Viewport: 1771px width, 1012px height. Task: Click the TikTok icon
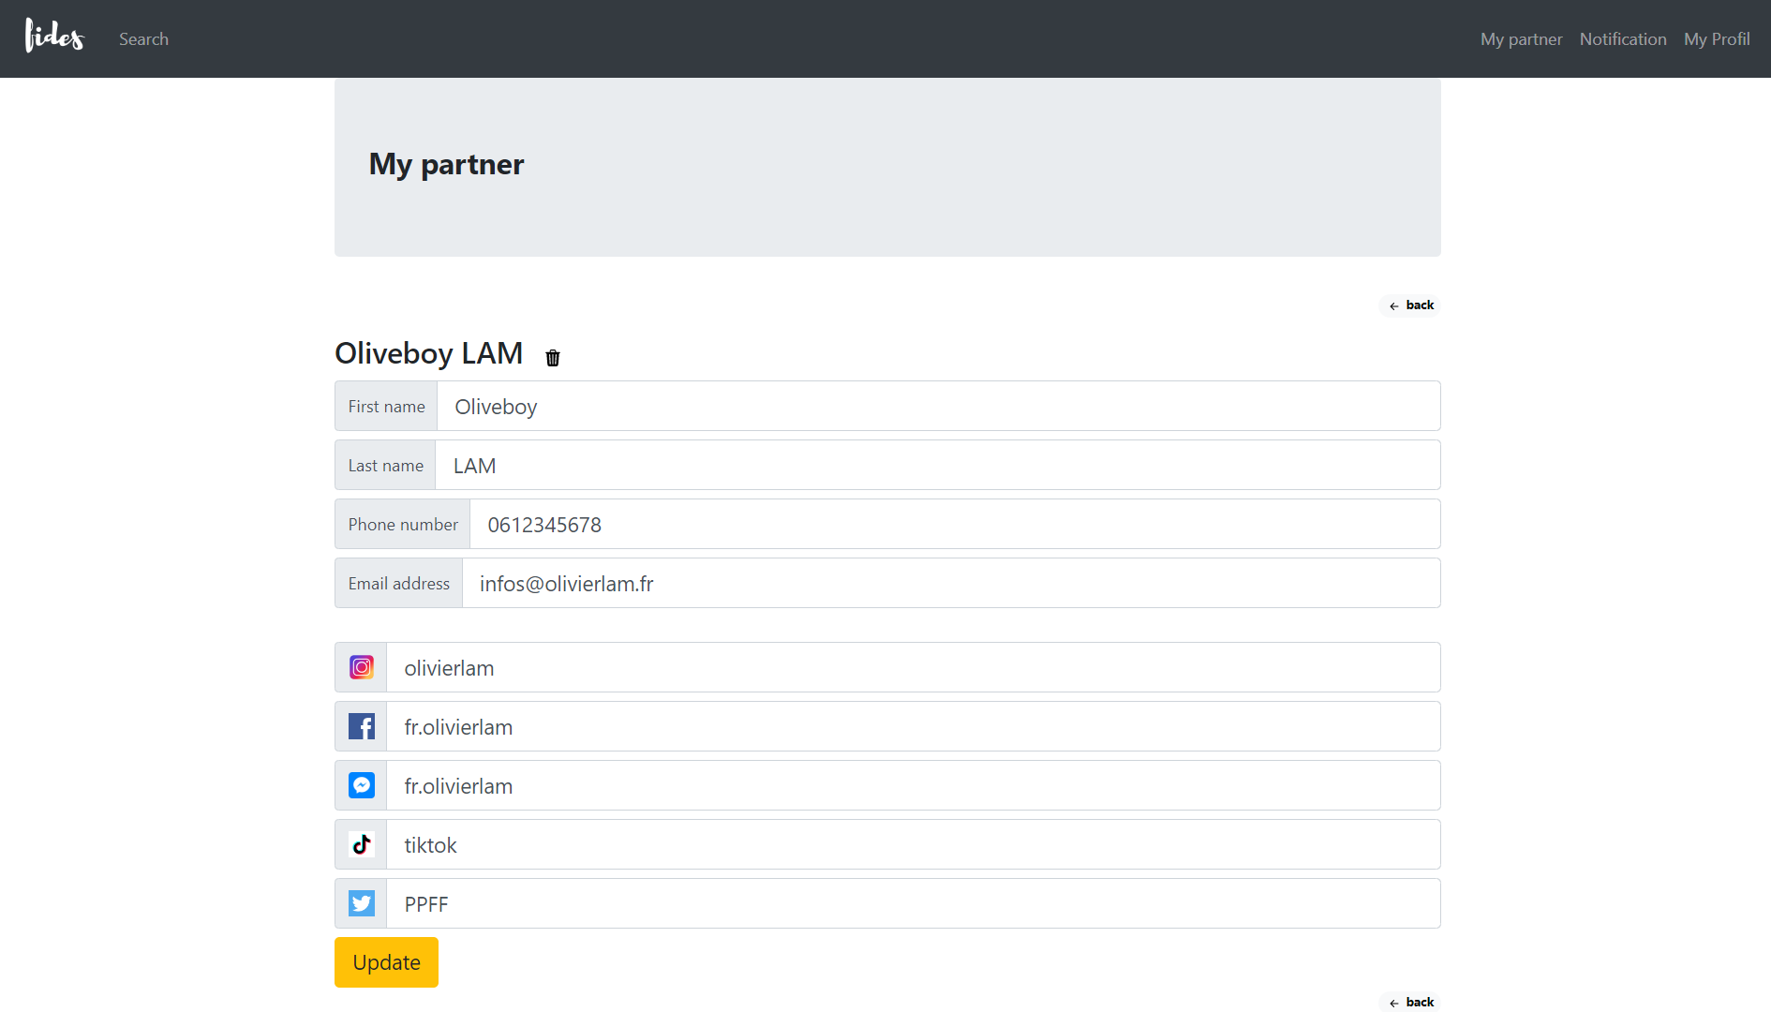pyautogui.click(x=362, y=844)
